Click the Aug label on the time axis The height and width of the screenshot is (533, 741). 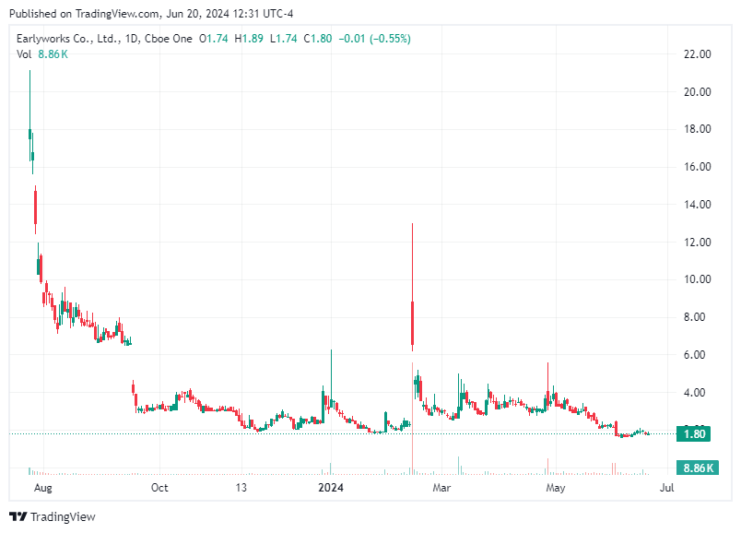coord(44,488)
